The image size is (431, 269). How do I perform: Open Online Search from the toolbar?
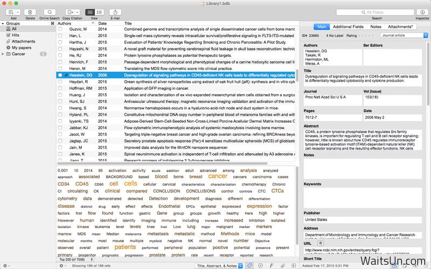pyautogui.click(x=50, y=12)
